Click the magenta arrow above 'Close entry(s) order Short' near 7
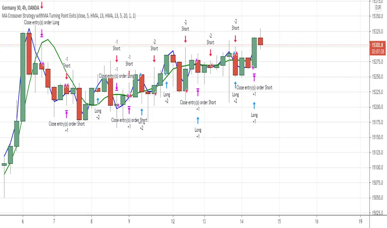387x228 pixels. [66, 114]
